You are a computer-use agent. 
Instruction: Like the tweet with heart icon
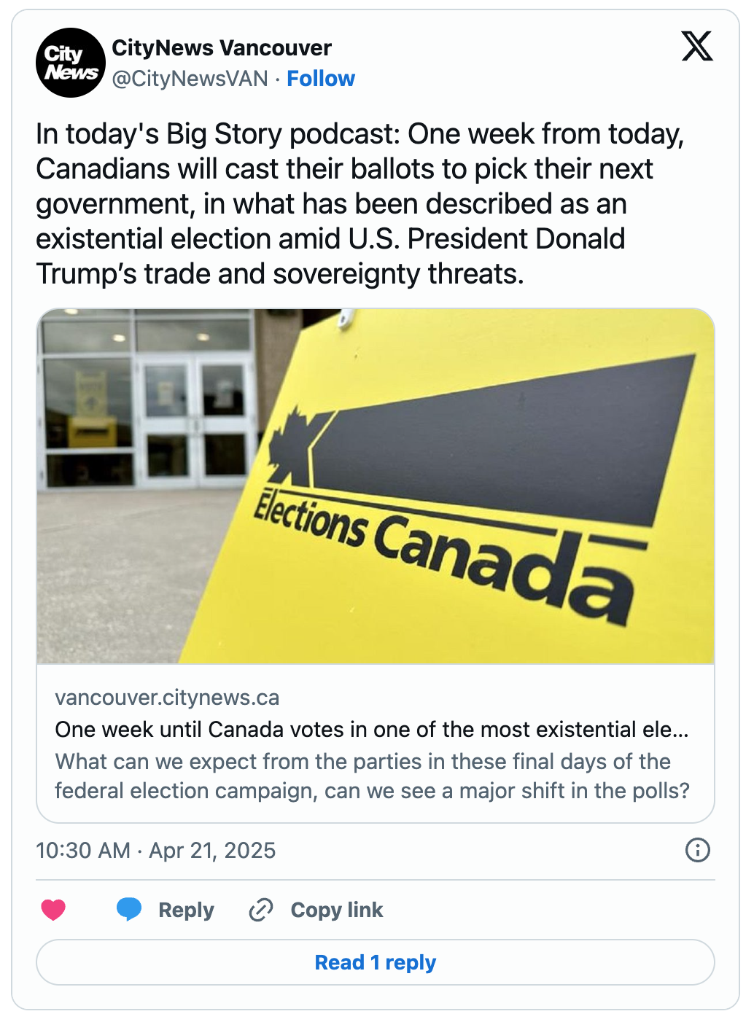[53, 910]
